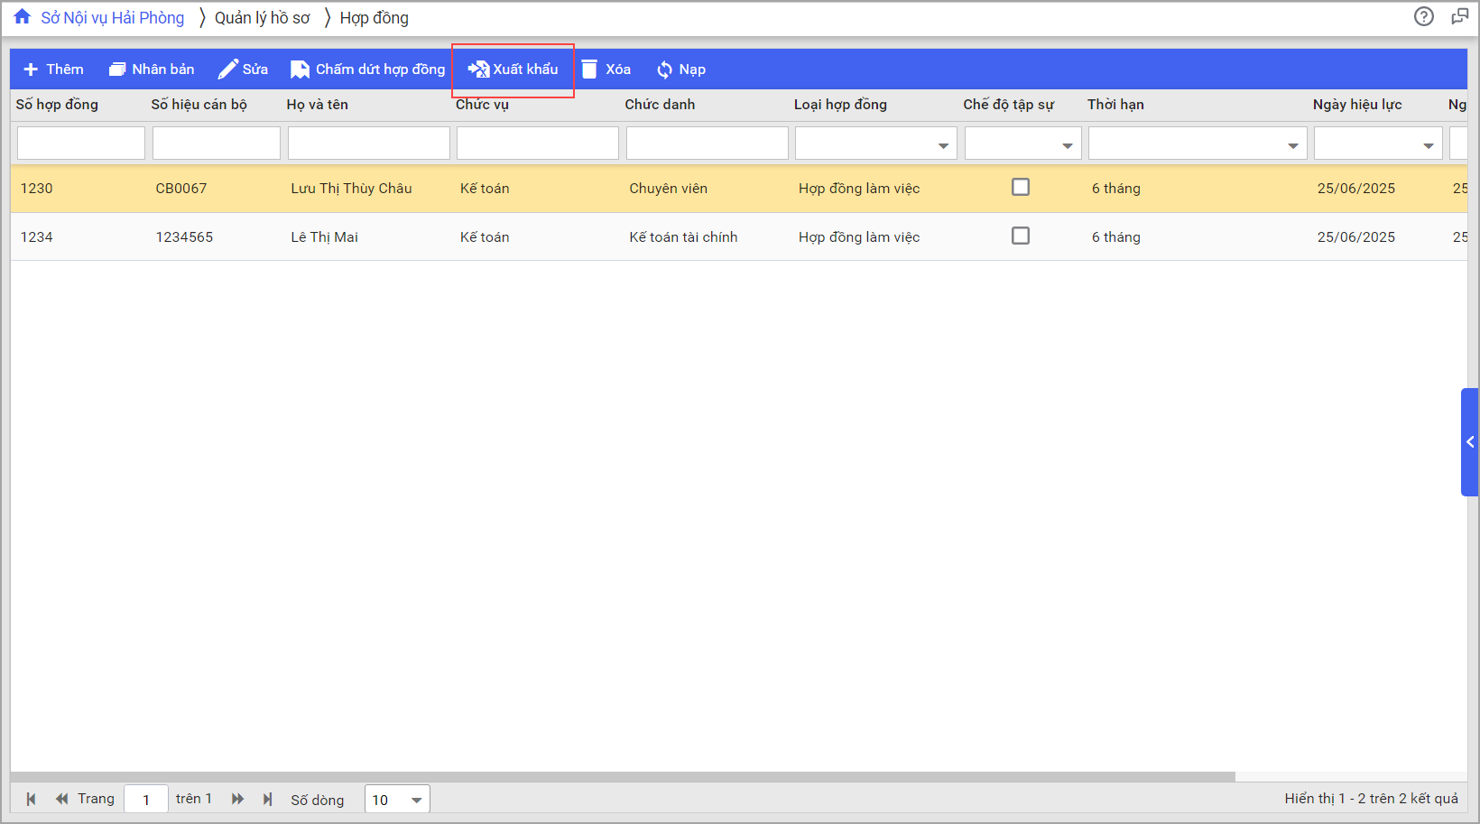Click 25/06/2025 date in contract 1234 row
The image size is (1480, 824).
pos(1356,237)
